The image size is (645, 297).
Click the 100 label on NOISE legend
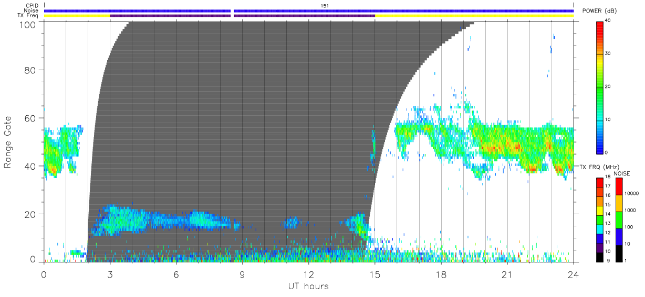pos(629,227)
